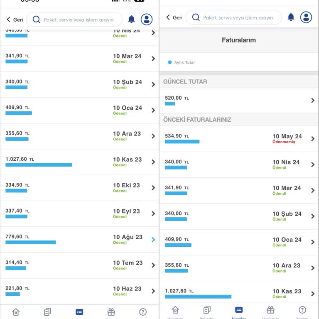Screen dimensions: 319x319
Task: Open notifications bell in right screen
Action: coord(291,17)
